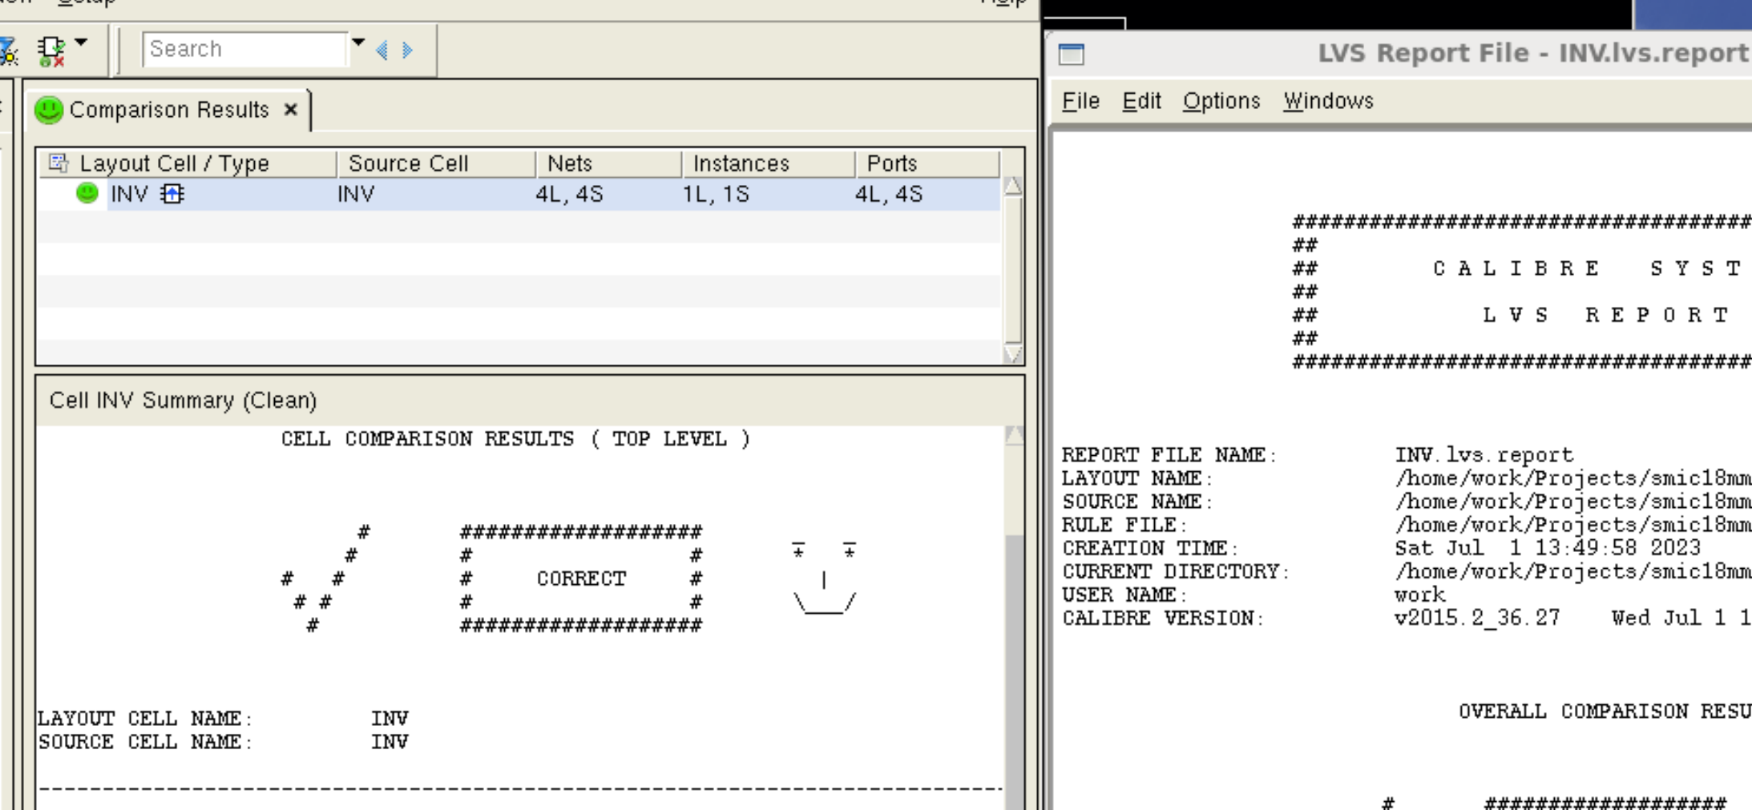The width and height of the screenshot is (1752, 810).
Task: Click LAYOUT CELL NAME line in summary
Action: coord(224,718)
